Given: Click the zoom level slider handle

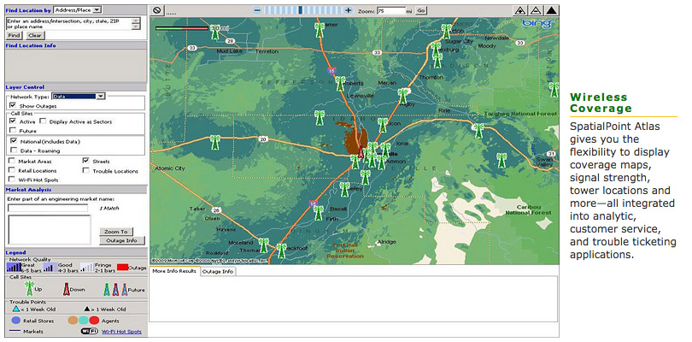Looking at the screenshot, I should [301, 10].
